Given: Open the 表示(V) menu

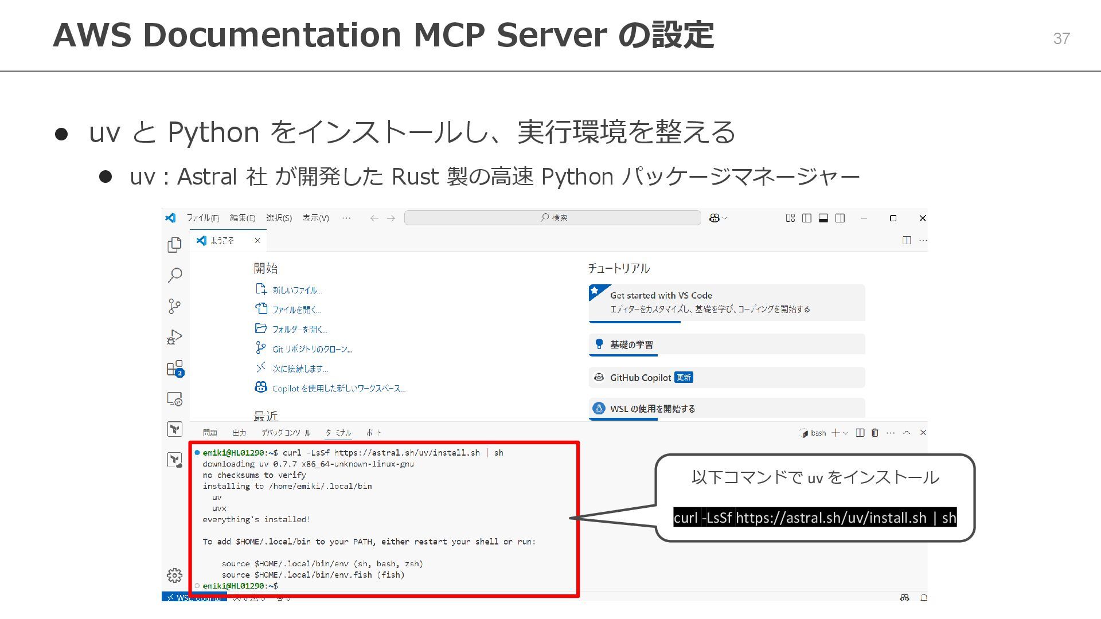Looking at the screenshot, I should (x=315, y=218).
